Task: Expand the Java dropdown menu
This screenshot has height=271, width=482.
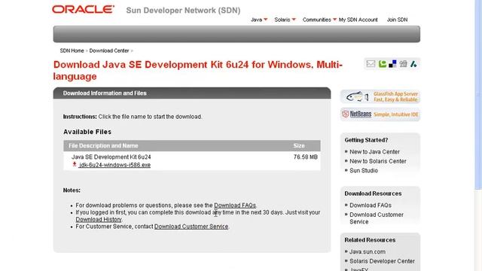Action: 259,20
